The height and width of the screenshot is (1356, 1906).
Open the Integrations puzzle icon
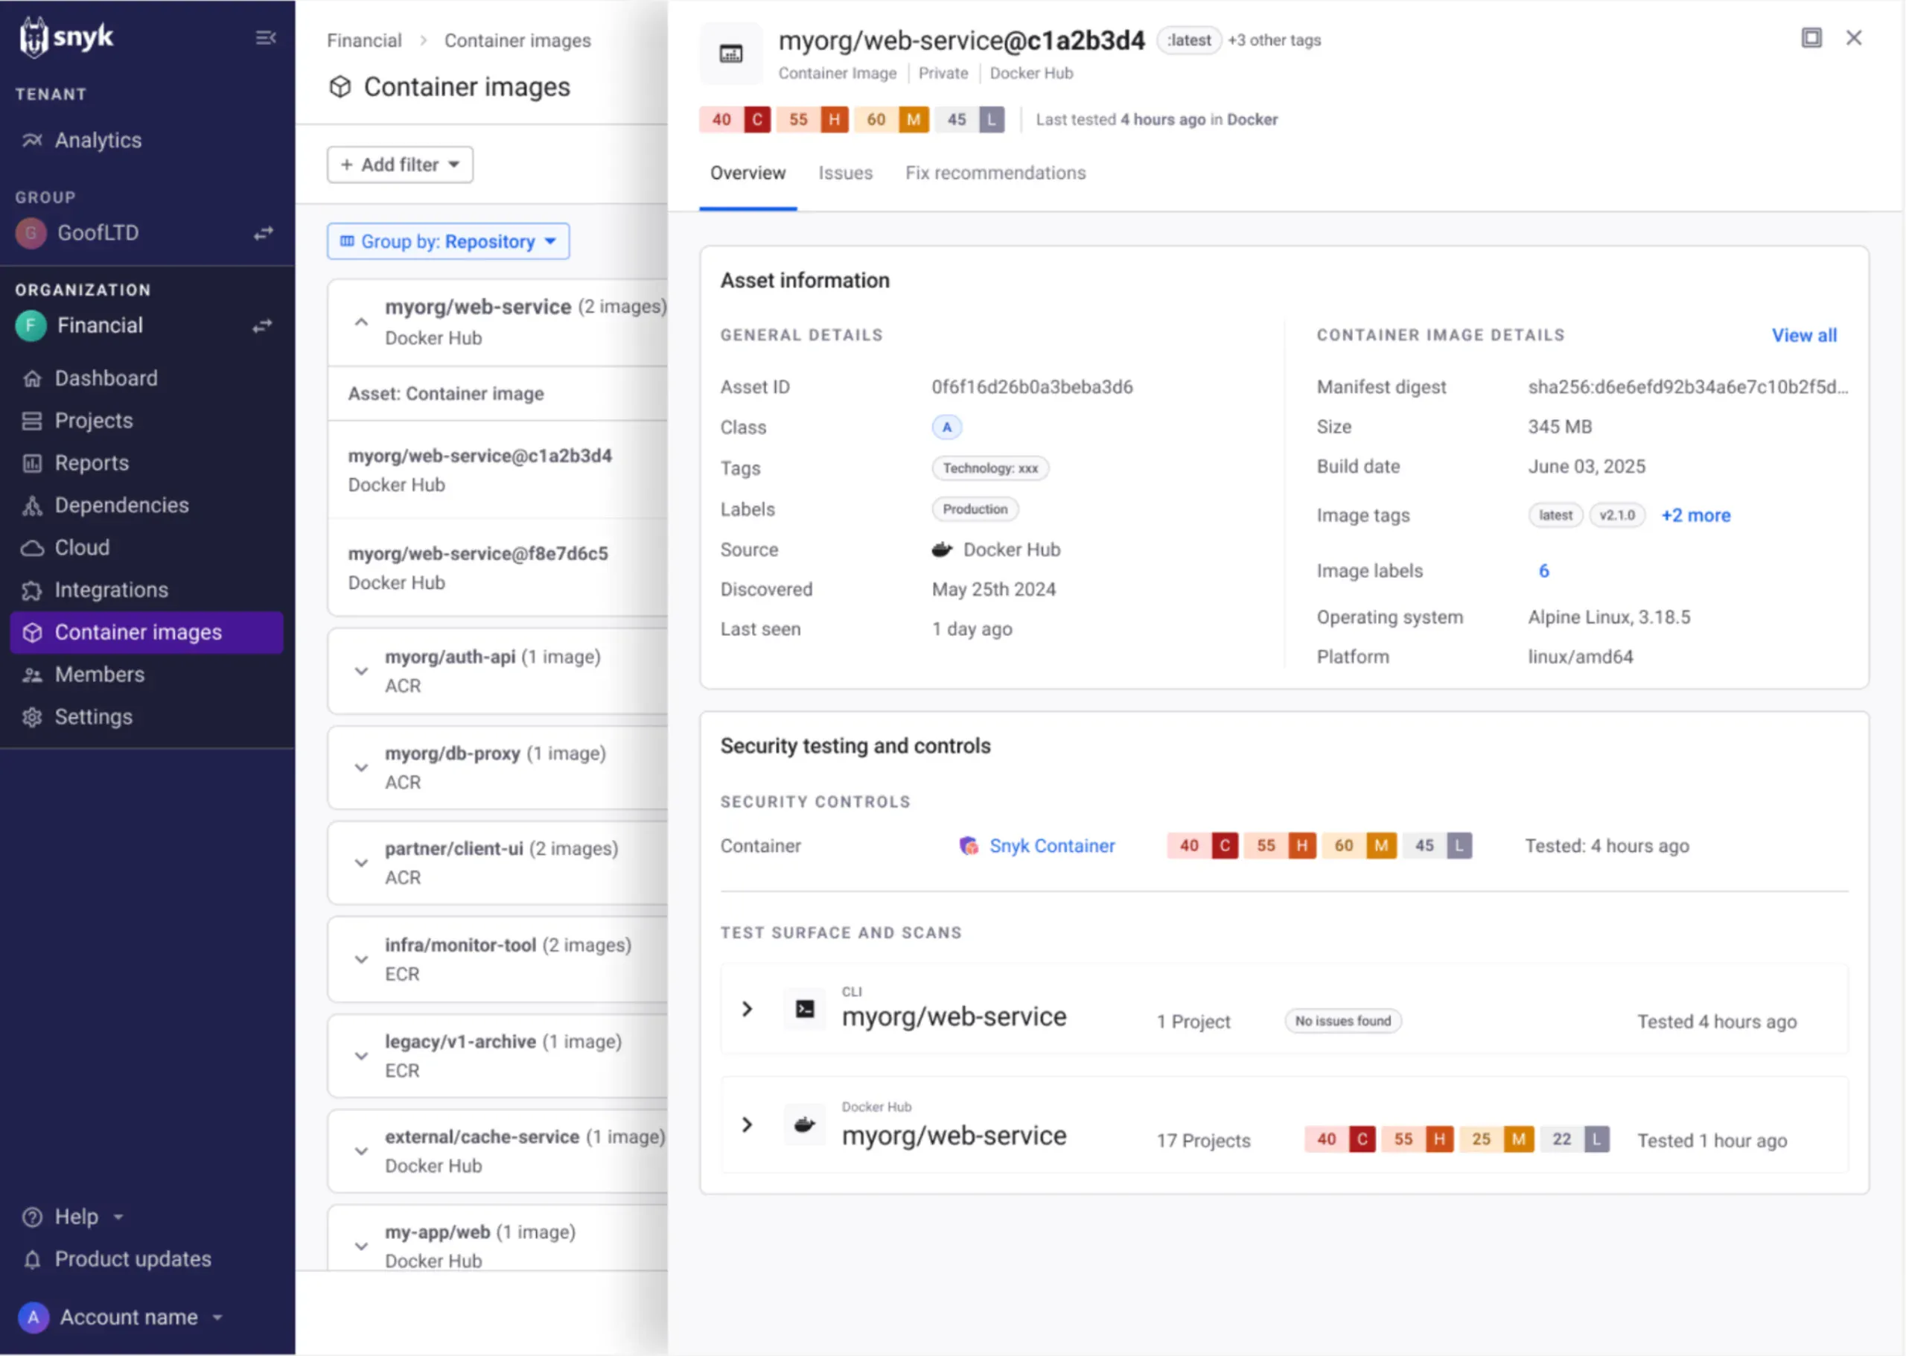pos(32,591)
